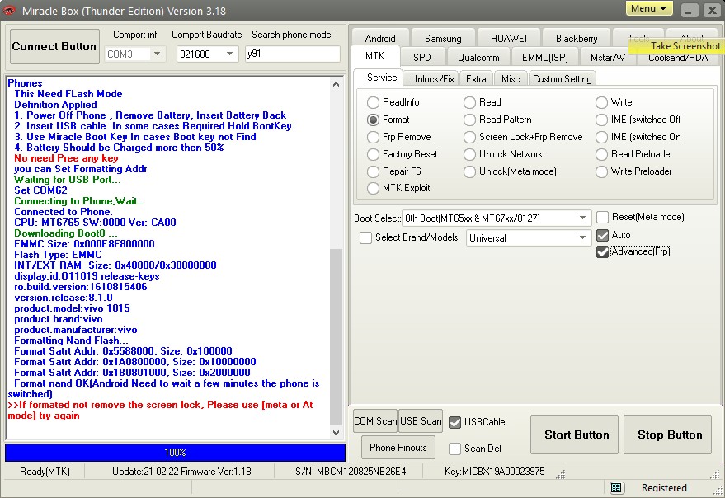Switch to the Qualcomm tab

pos(478,58)
